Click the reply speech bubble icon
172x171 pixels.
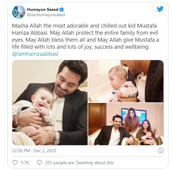[x=39, y=162]
